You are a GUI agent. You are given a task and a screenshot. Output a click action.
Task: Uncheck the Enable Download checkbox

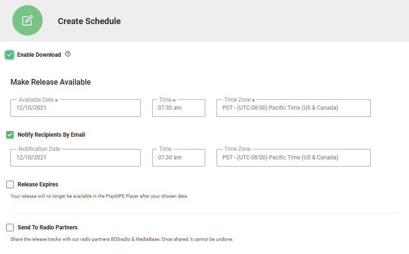tap(9, 55)
